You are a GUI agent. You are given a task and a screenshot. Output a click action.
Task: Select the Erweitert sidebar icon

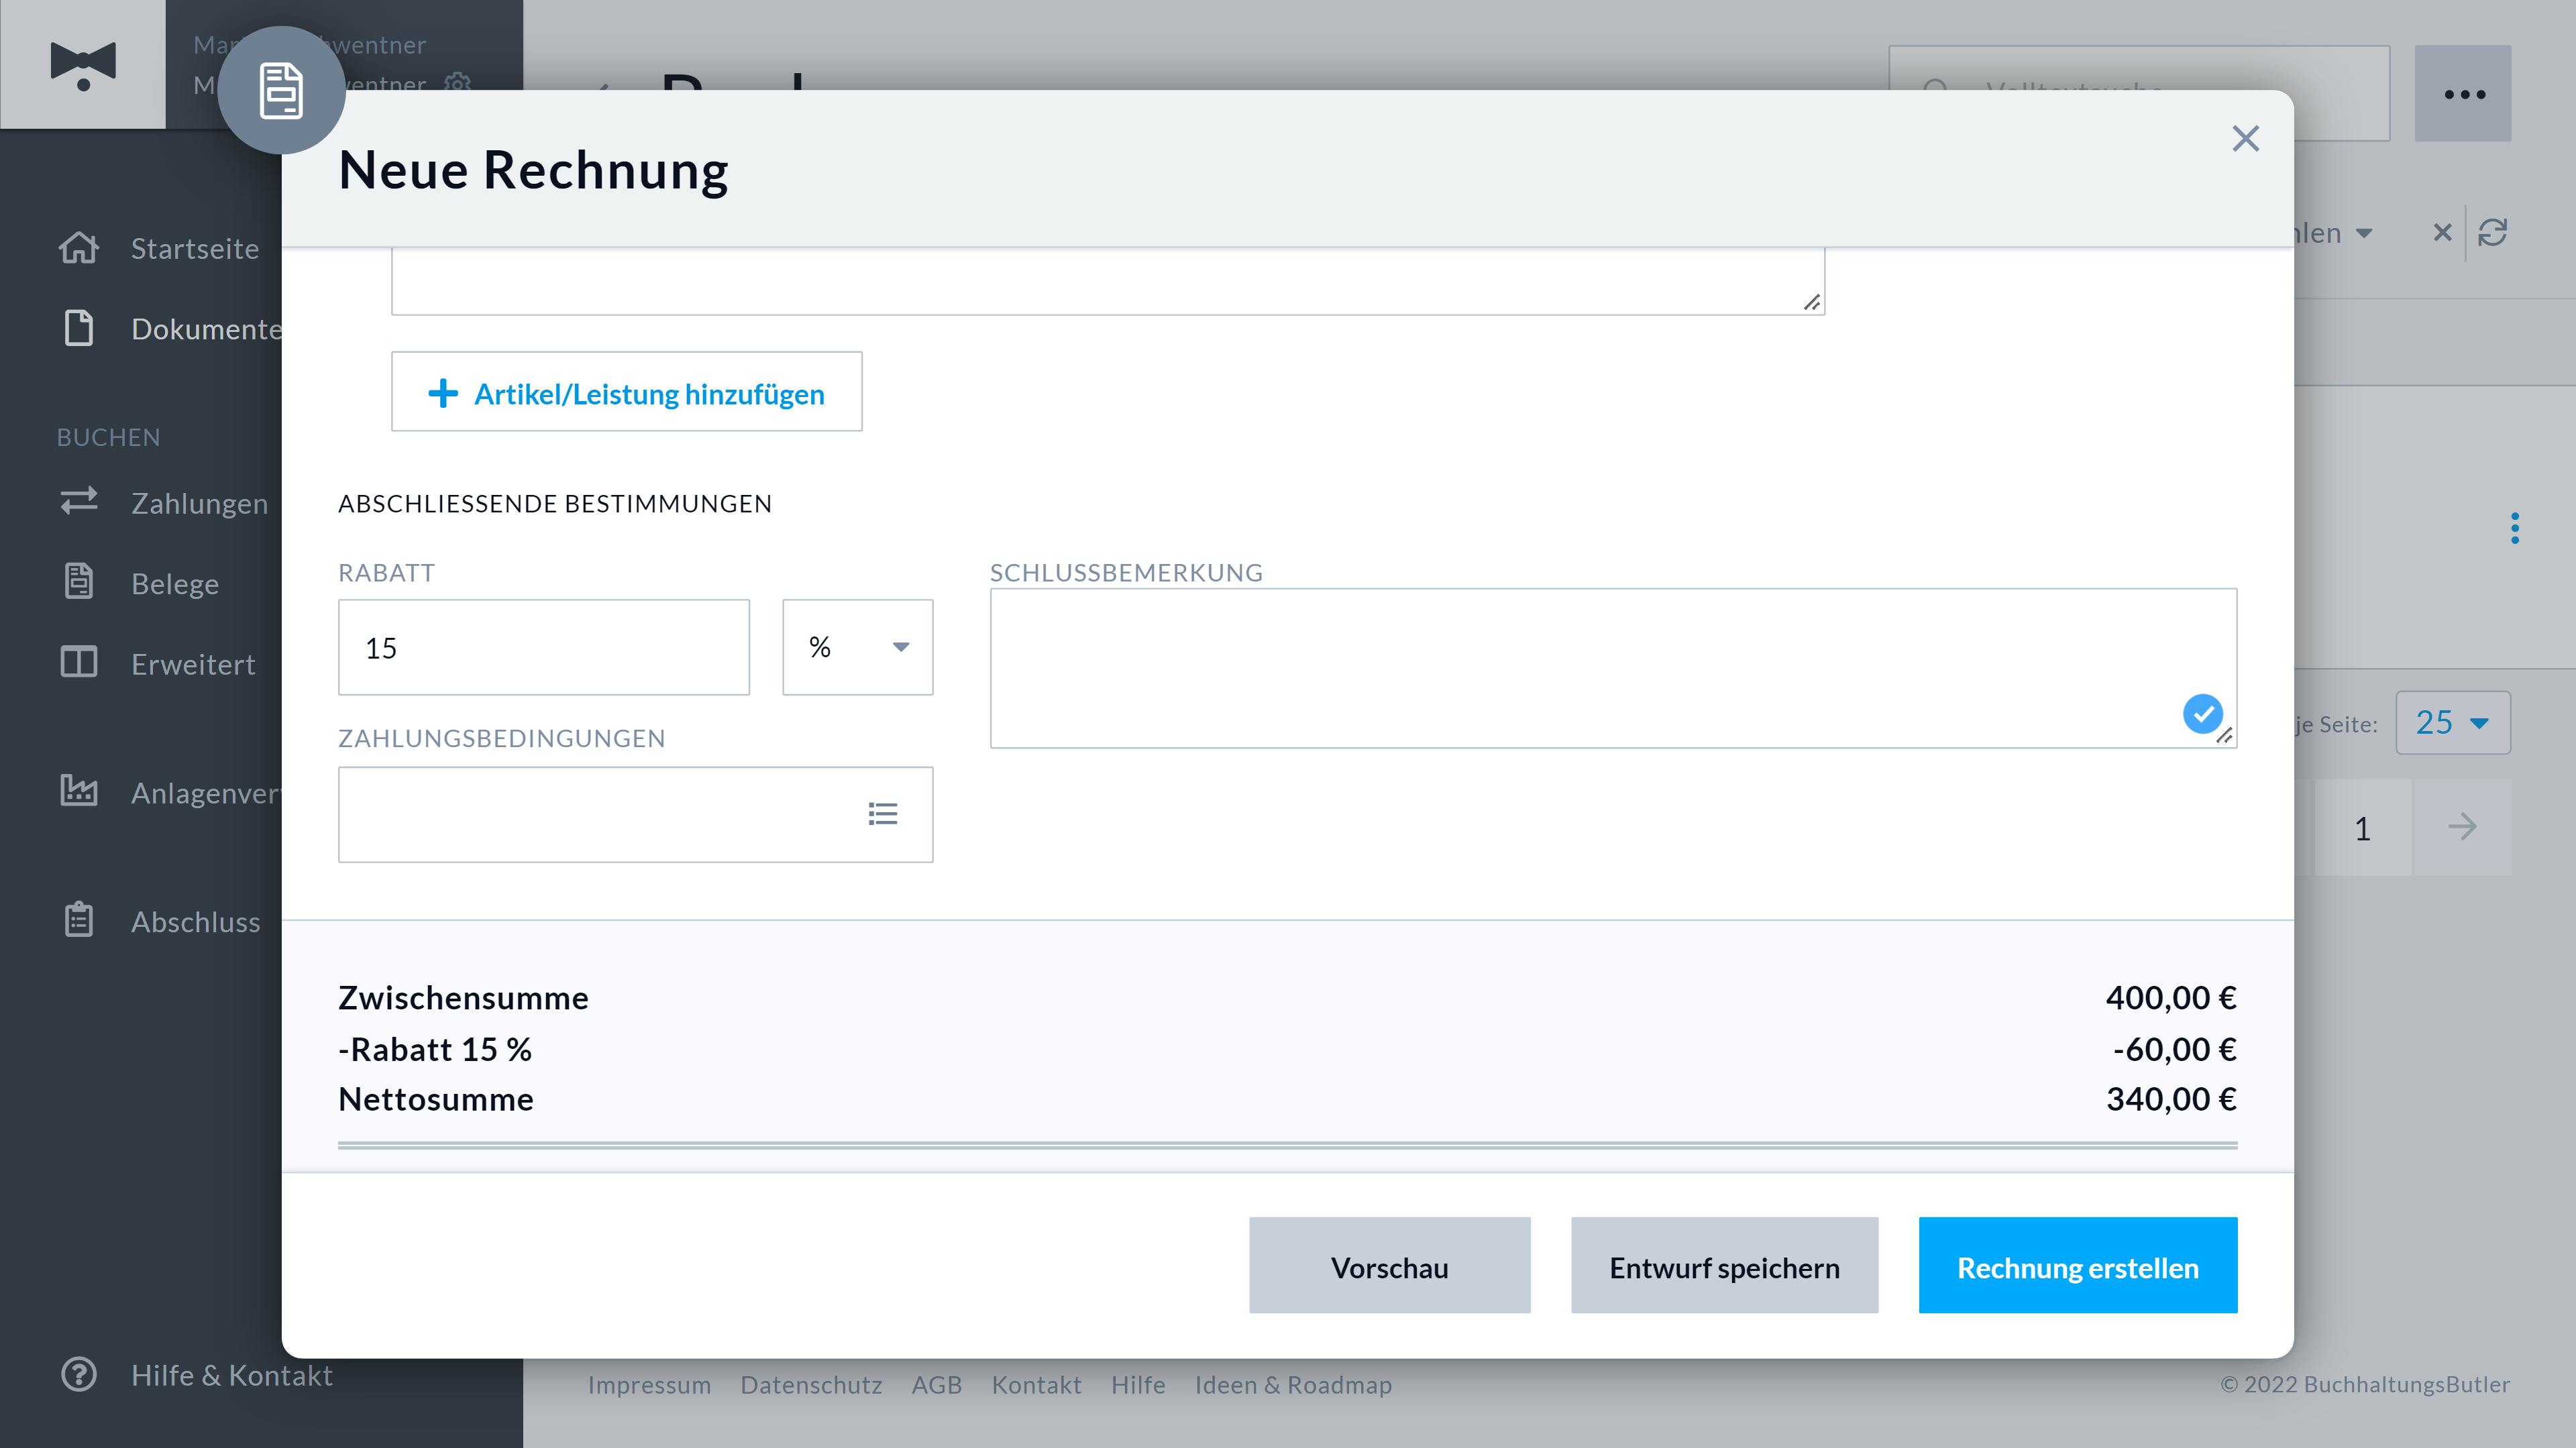[x=79, y=662]
